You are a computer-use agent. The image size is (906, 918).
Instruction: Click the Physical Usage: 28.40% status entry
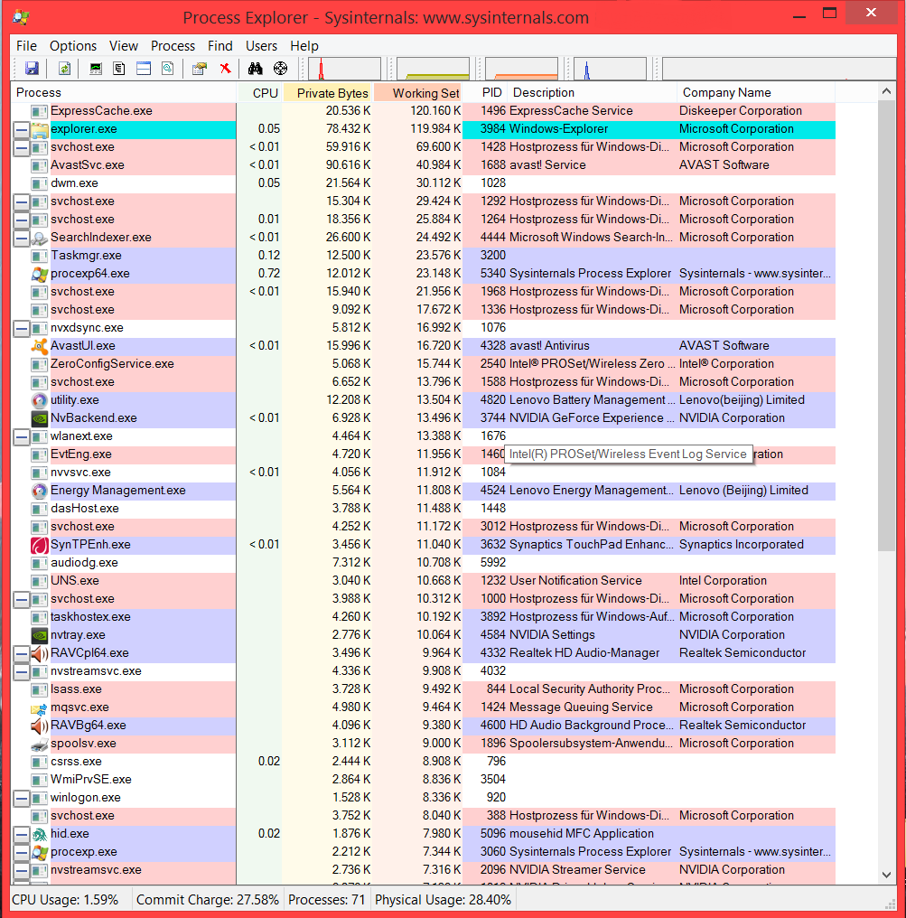[x=443, y=900]
